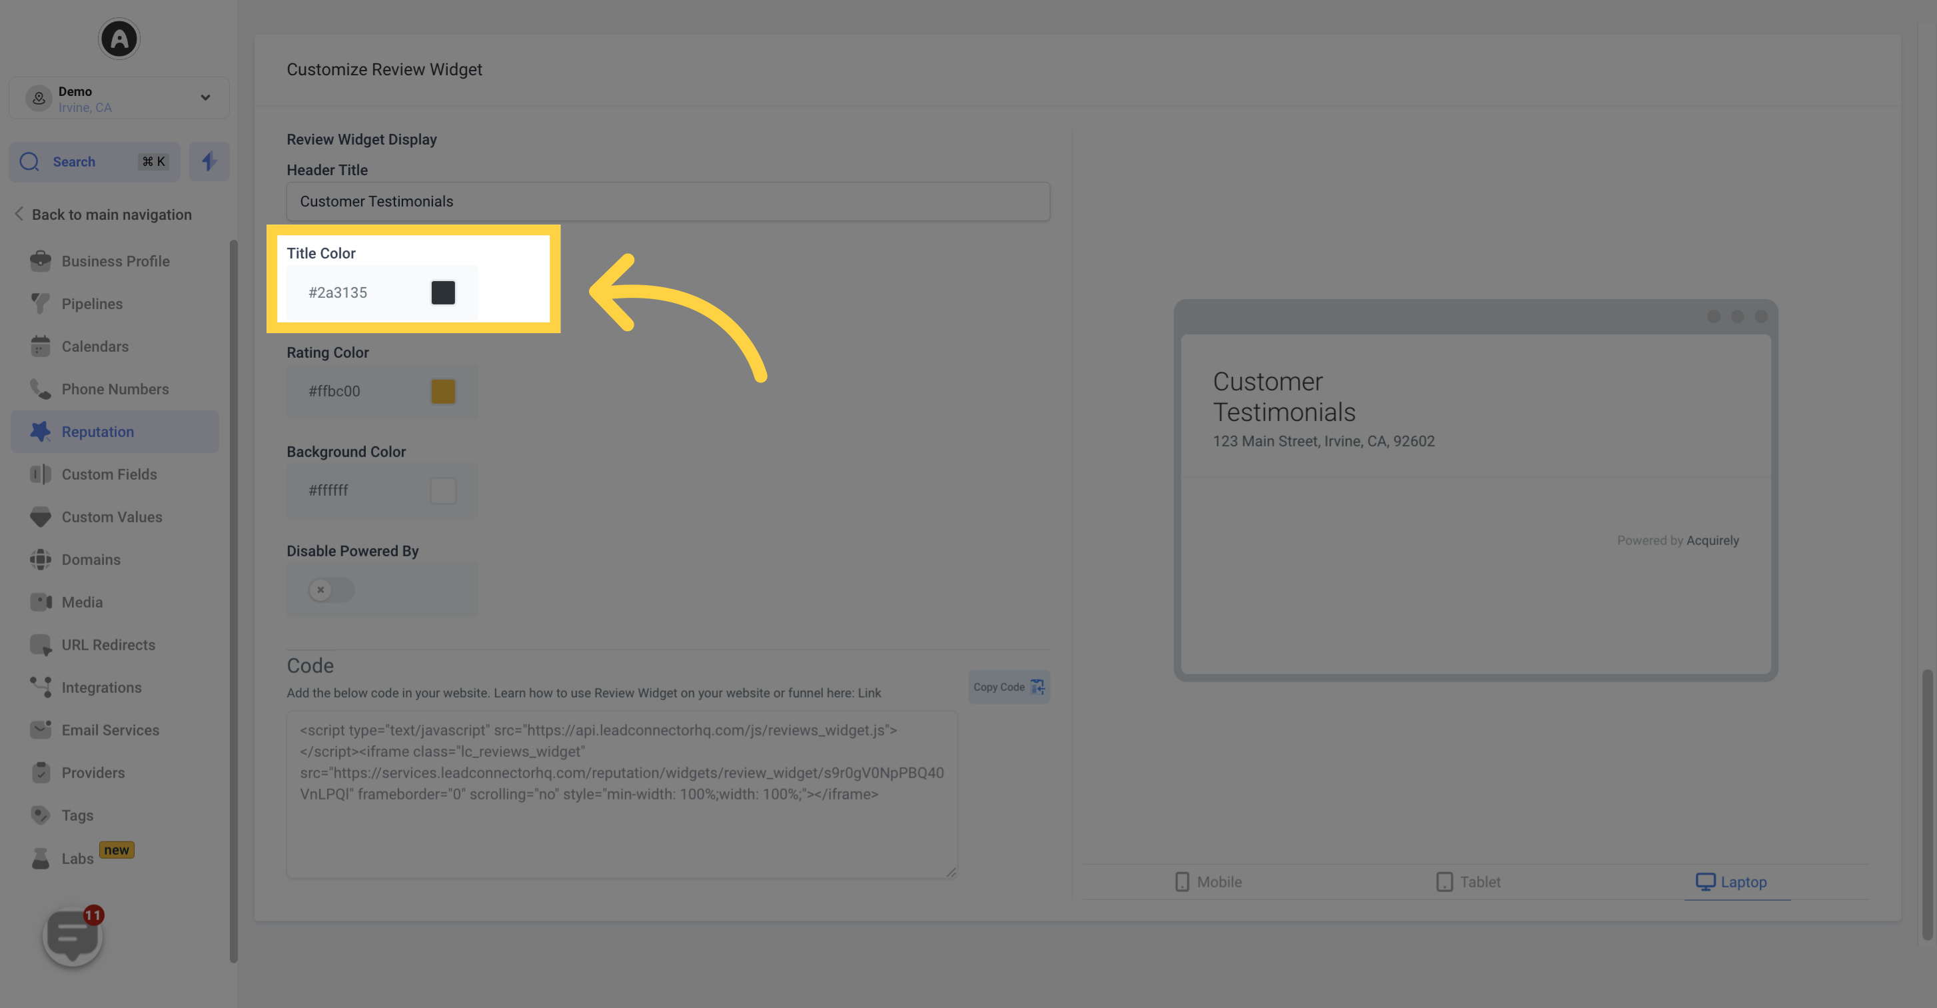Click the Integrations branch icon

pyautogui.click(x=41, y=688)
